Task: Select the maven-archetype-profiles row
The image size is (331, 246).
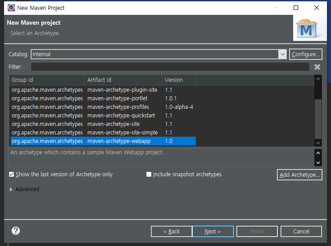Action: [103, 107]
